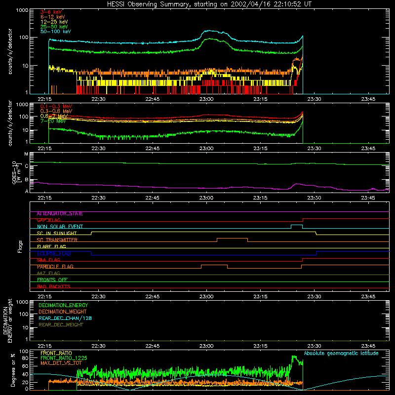Click the 23:00 tick under the keV panel

click(x=206, y=99)
